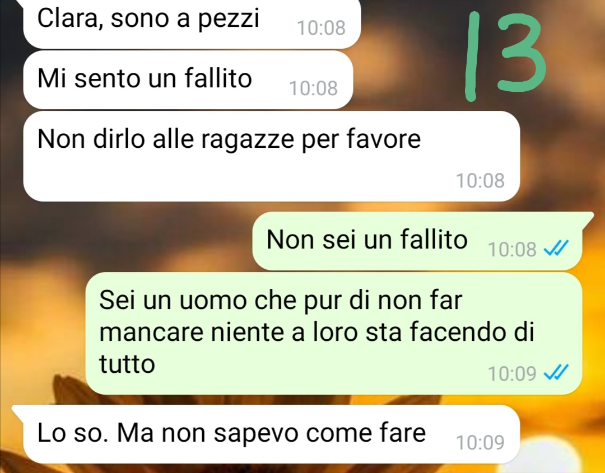Click 10:08 timestamp beside 'Non sei un fallito'
This screenshot has width=605, height=473.
(512, 250)
